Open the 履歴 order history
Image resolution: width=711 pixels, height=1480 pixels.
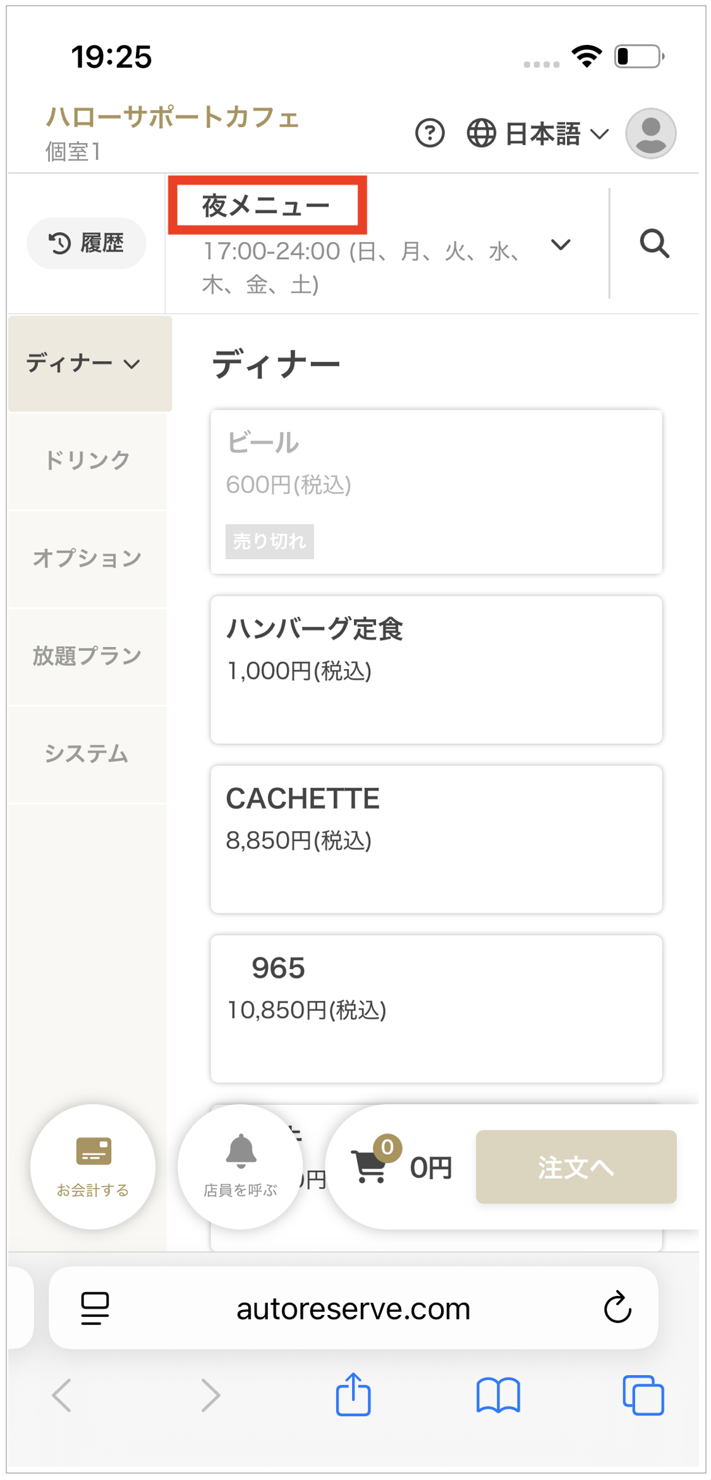coord(87,244)
